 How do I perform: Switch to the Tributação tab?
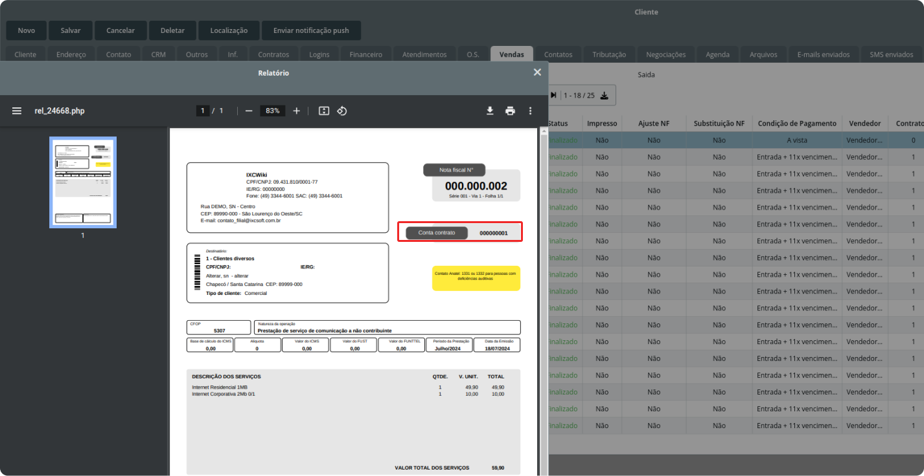click(x=609, y=54)
